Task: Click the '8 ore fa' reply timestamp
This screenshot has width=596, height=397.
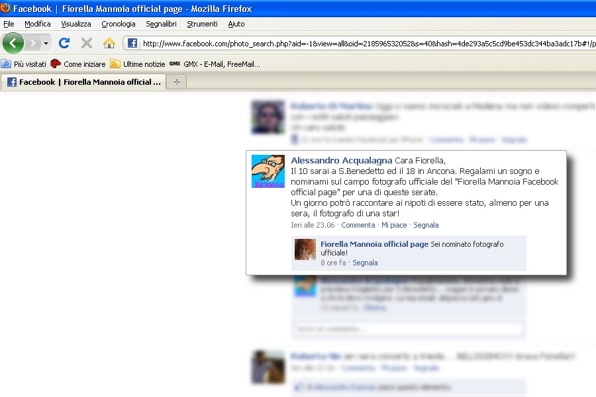Action: 333,263
